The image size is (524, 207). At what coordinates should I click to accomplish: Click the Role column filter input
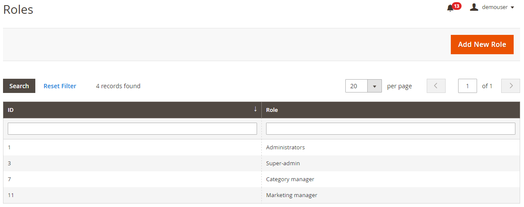pos(390,129)
